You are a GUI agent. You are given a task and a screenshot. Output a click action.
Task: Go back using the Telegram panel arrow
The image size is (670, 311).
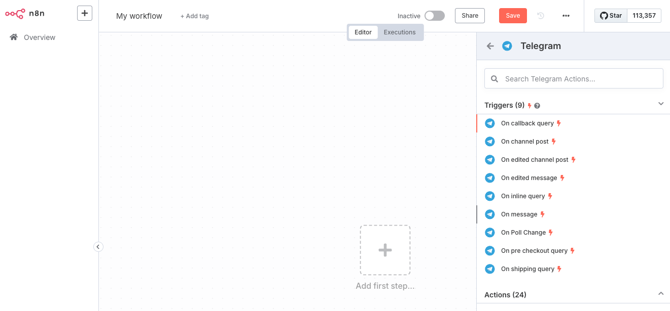coord(490,46)
